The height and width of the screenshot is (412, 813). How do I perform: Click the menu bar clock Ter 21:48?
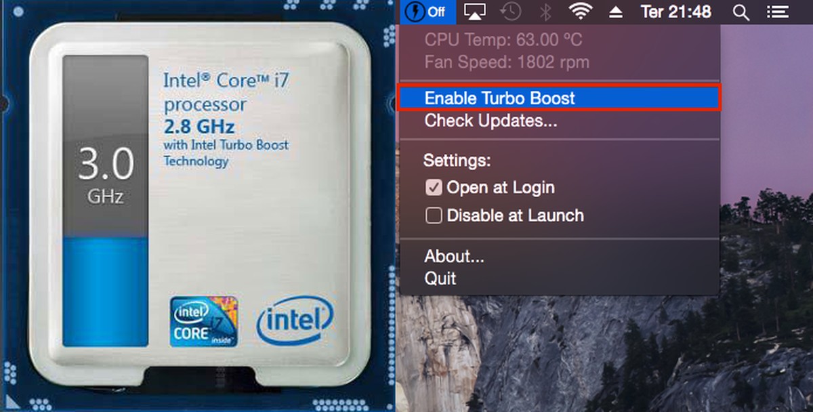[676, 12]
